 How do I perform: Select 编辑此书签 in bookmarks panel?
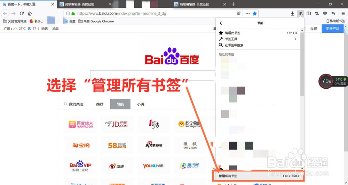[x=258, y=33]
